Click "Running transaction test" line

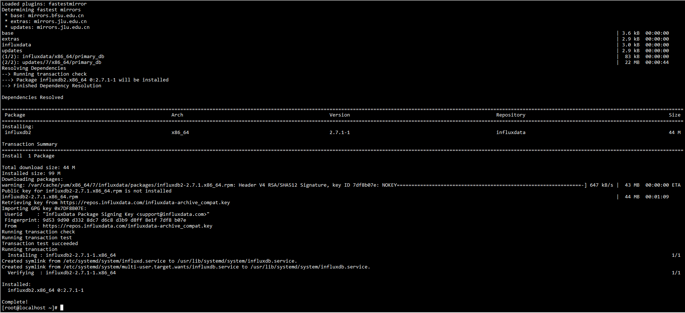(x=37, y=238)
